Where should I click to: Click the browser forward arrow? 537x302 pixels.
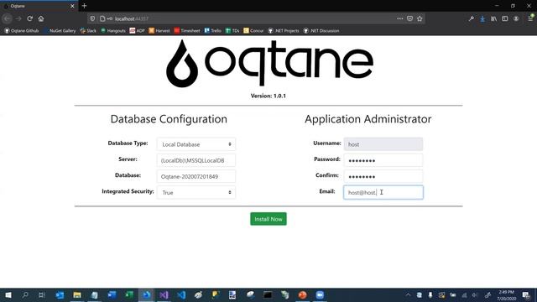(18, 18)
